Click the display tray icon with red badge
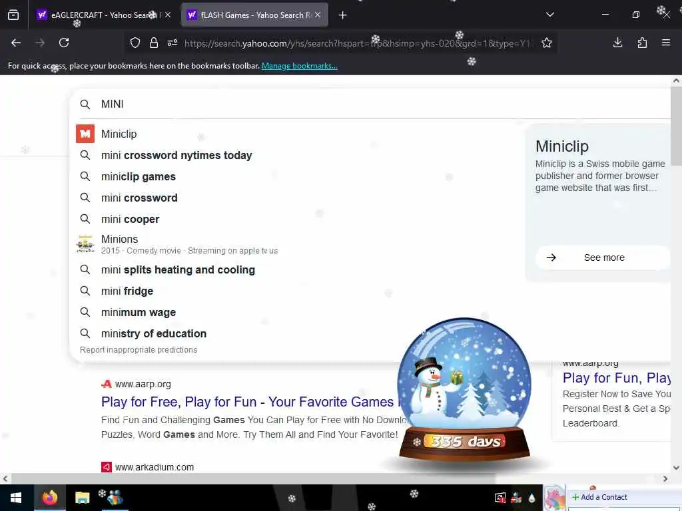The image size is (682, 511). [x=500, y=498]
